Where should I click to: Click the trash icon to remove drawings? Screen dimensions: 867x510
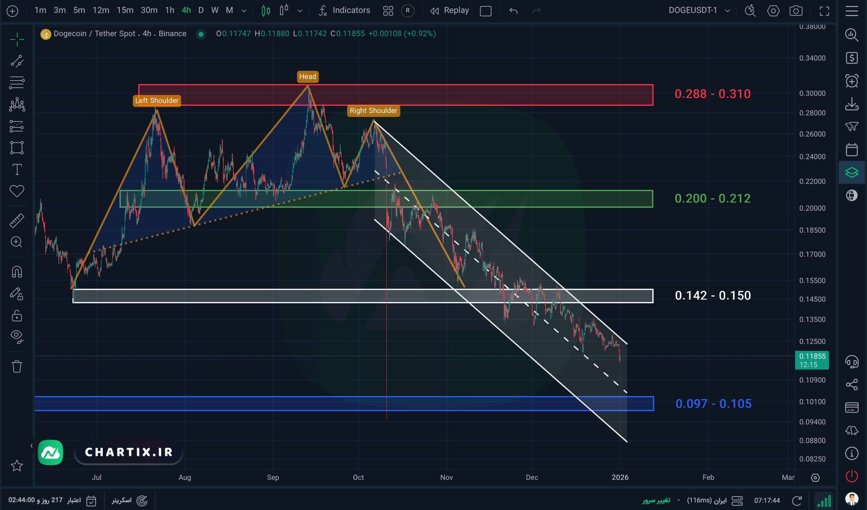coord(17,366)
